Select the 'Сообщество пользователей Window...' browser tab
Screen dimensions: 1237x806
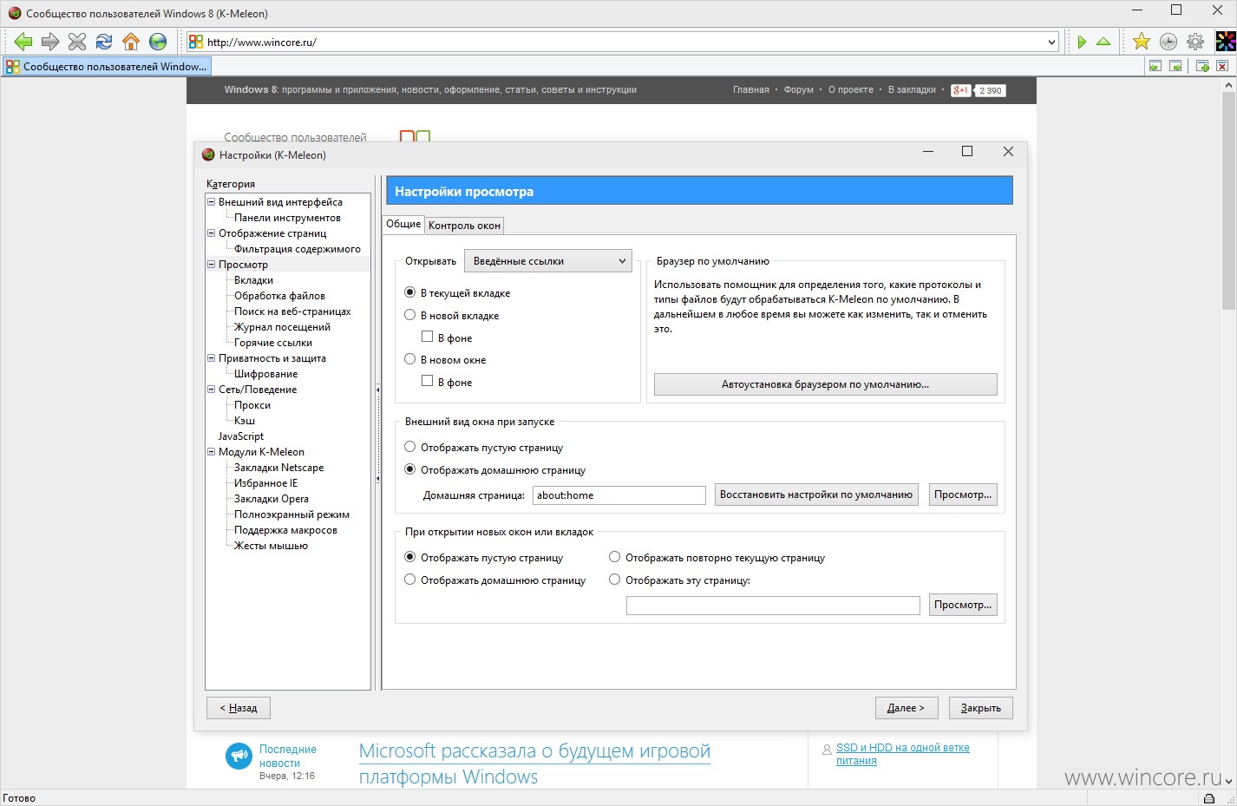click(x=107, y=66)
